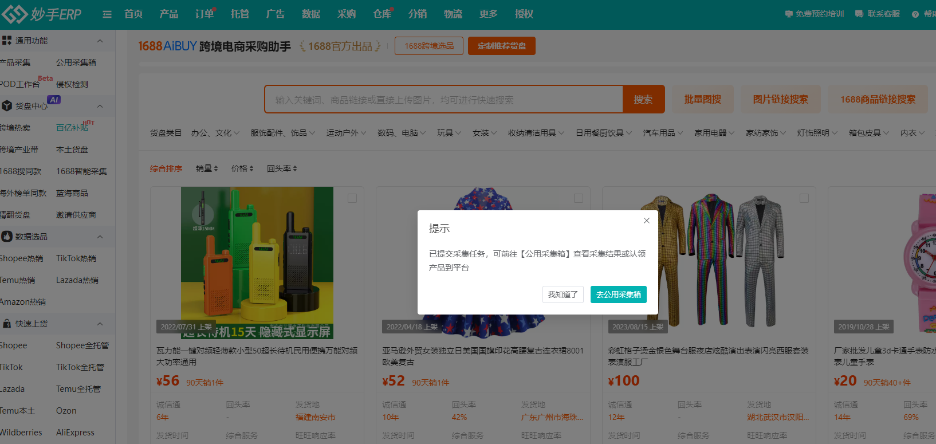Expand the 女装 category dropdown
This screenshot has height=444, width=936.
tap(485, 133)
